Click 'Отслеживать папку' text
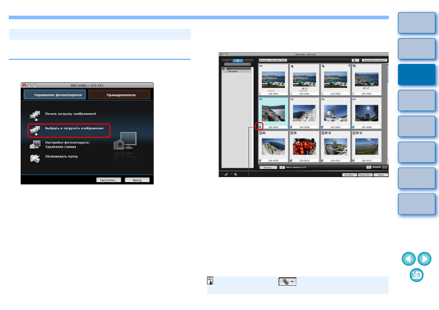The image size is (439, 310). point(62,156)
